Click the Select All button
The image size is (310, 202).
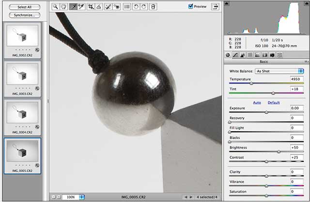pos(25,7)
